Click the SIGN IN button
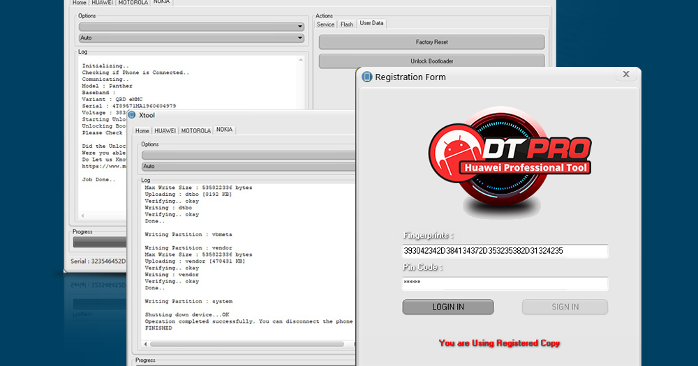 point(565,307)
